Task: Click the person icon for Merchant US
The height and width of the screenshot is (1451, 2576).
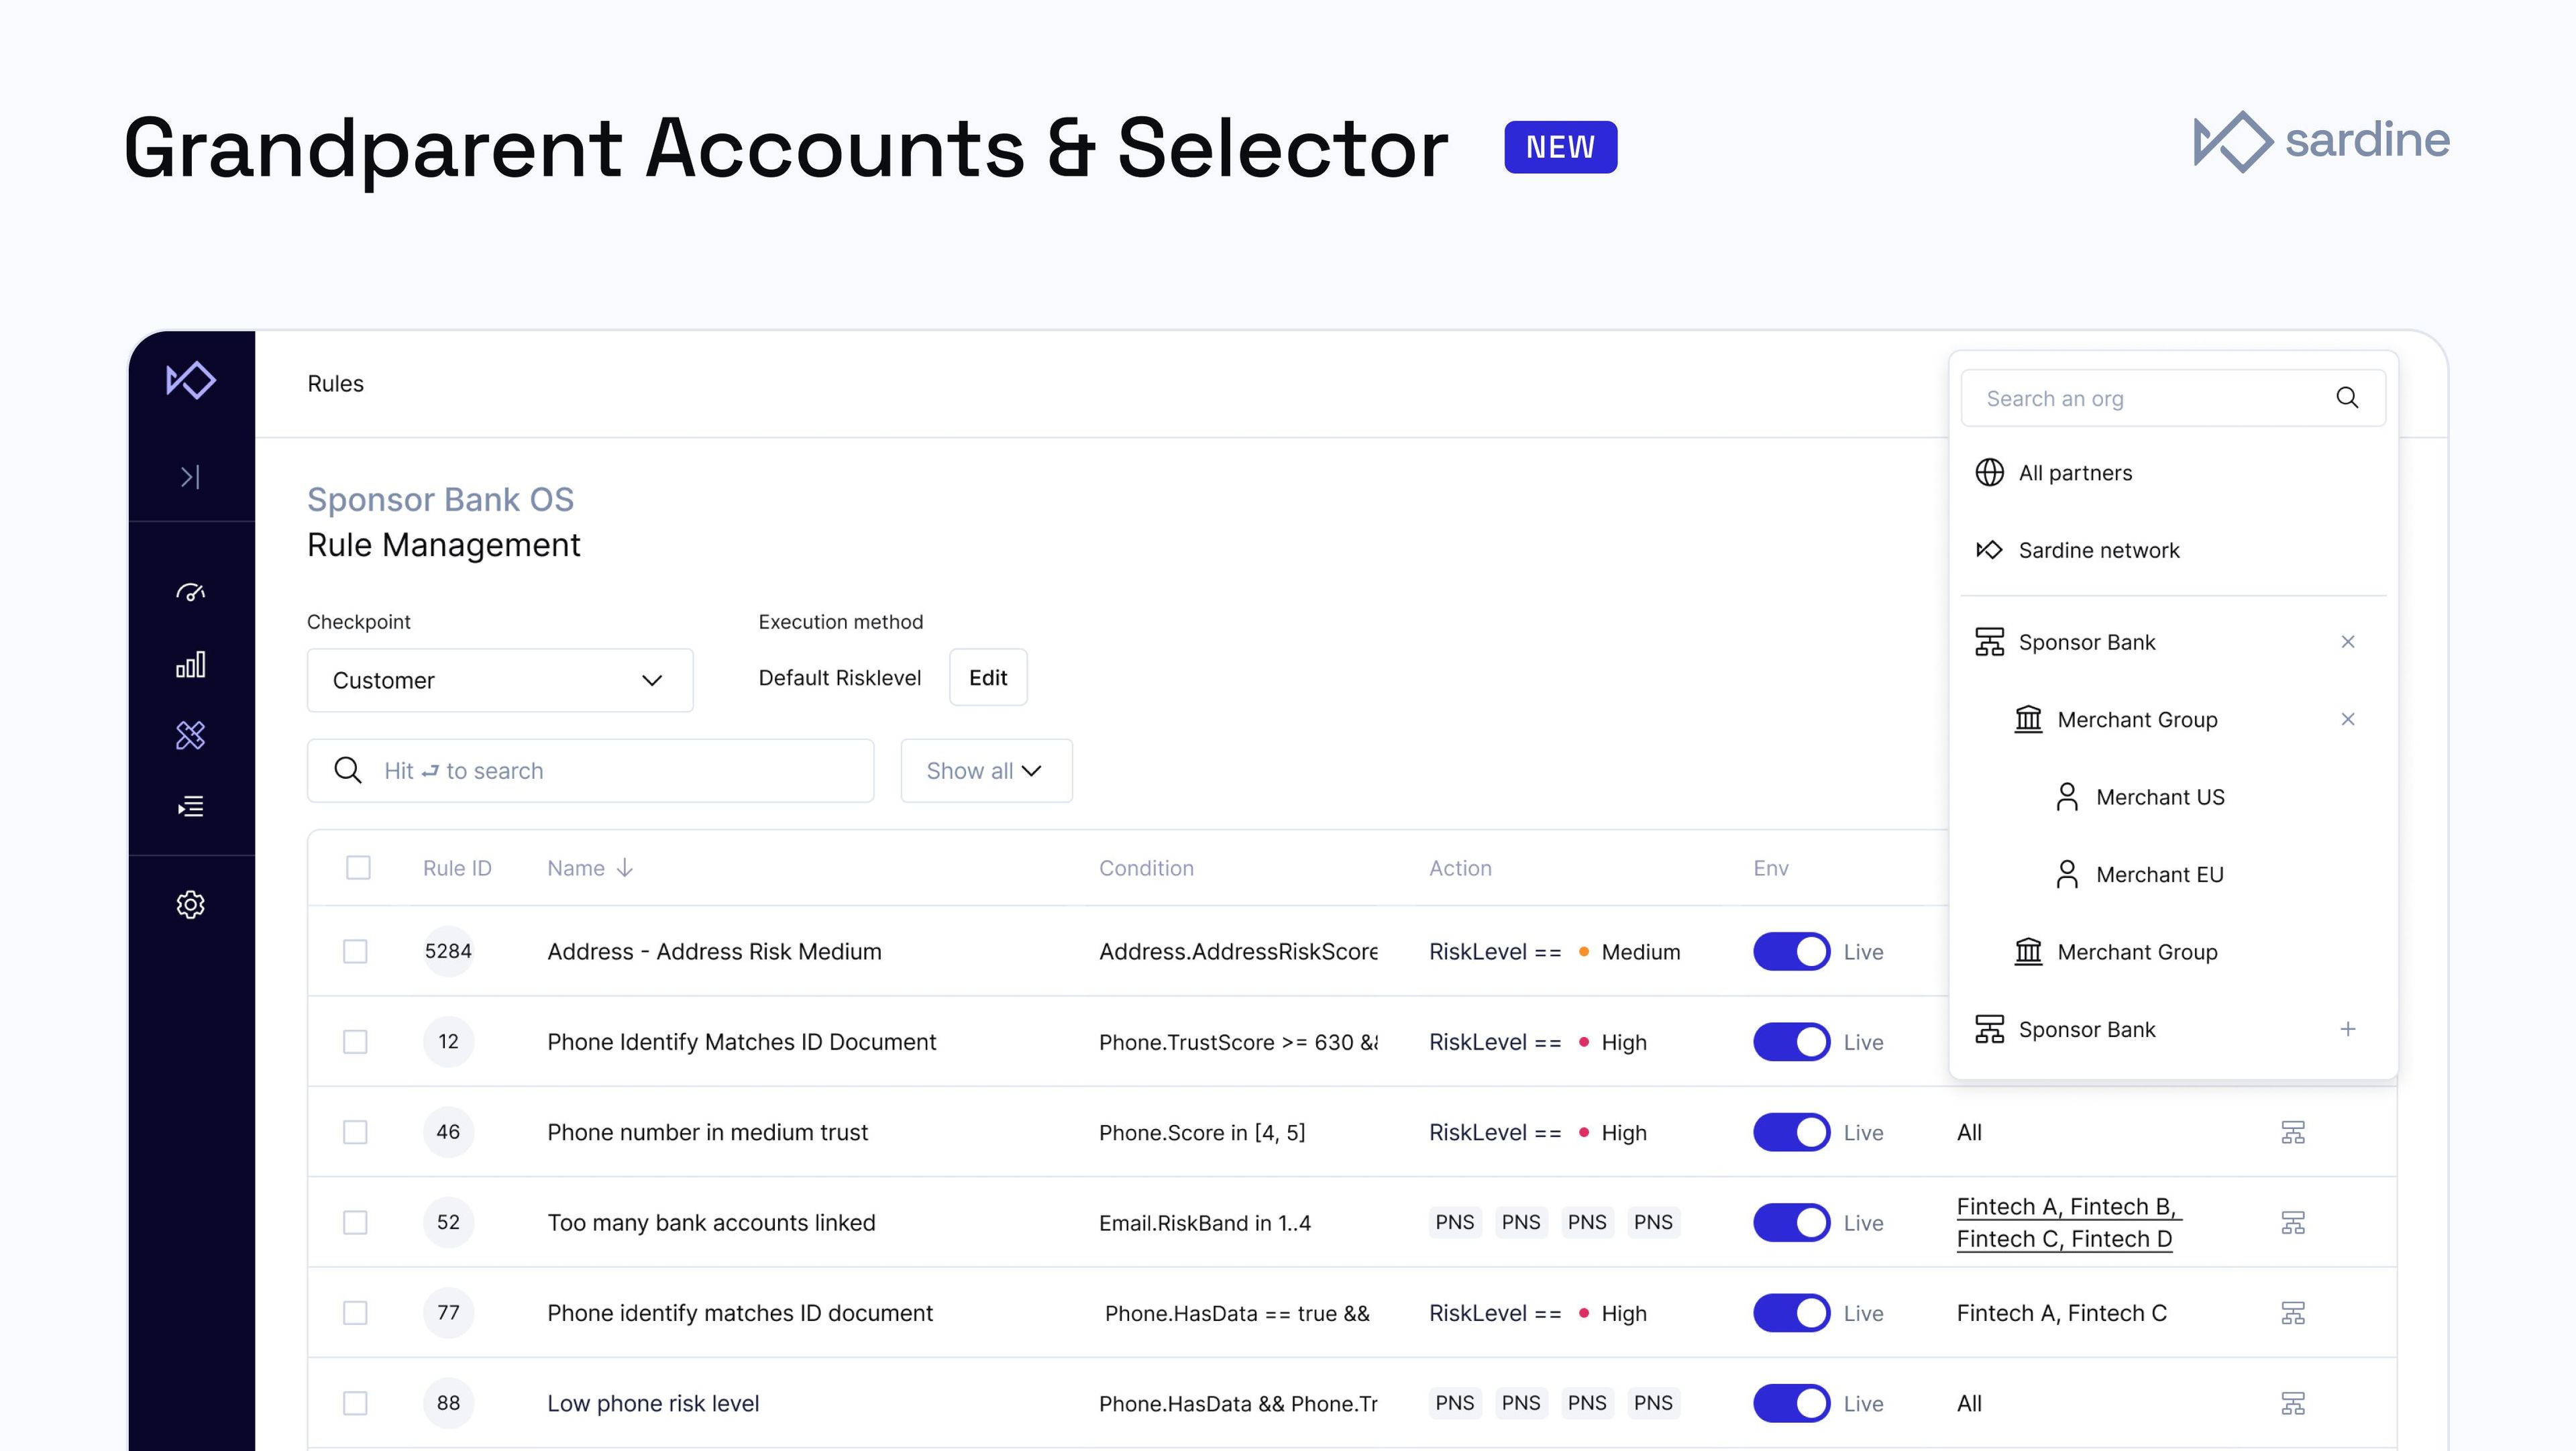Action: coord(2067,797)
